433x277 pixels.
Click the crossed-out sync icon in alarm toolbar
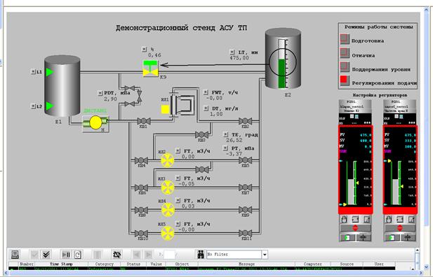[x=117, y=255]
